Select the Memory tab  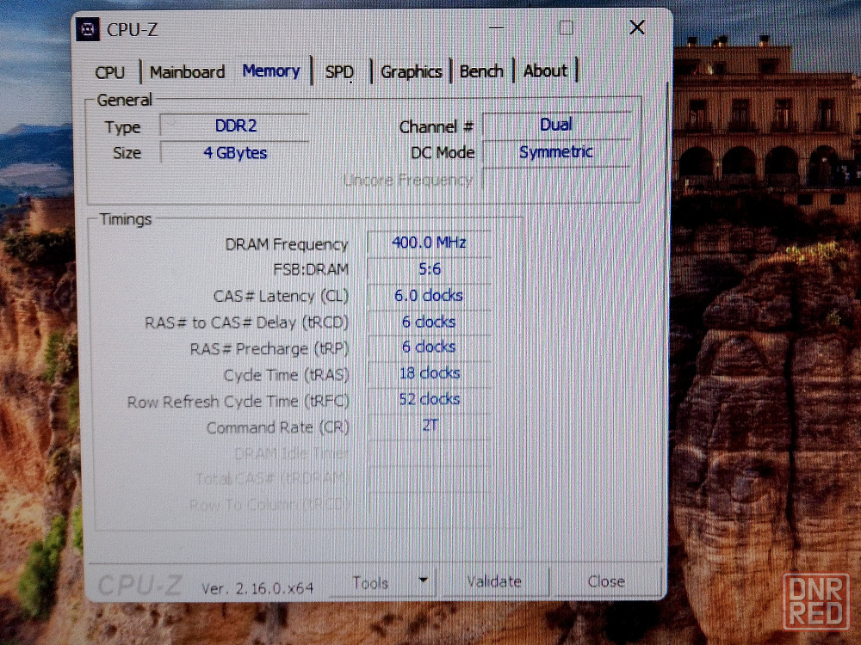click(270, 71)
